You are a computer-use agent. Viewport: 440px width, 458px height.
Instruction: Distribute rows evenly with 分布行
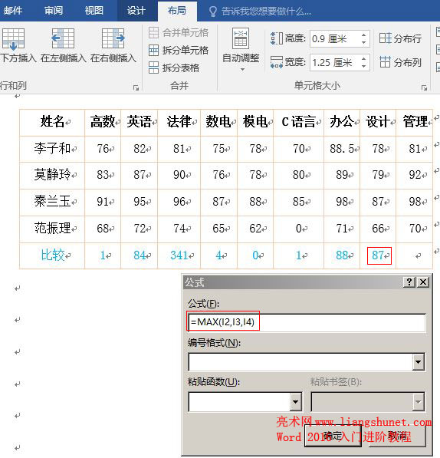pyautogui.click(x=400, y=38)
